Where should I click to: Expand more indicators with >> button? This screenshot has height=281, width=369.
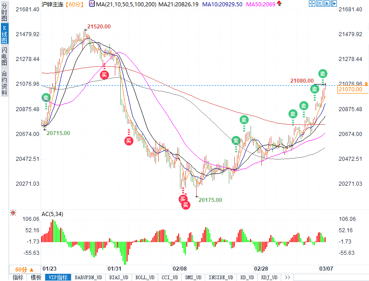tap(287, 277)
